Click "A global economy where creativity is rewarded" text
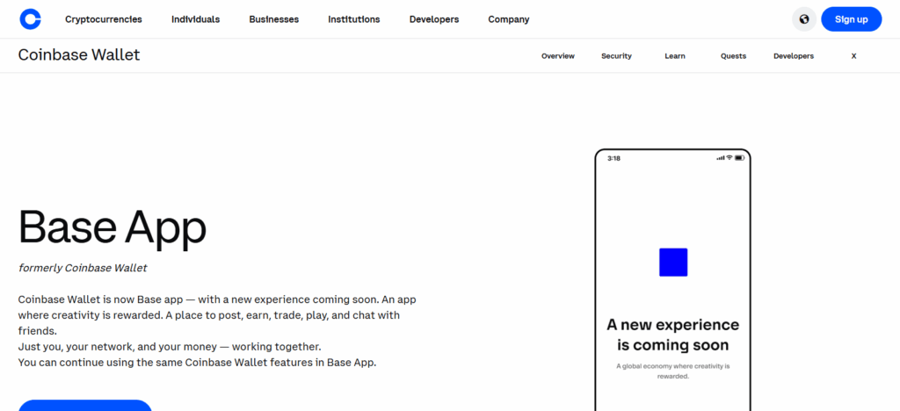Image resolution: width=900 pixels, height=411 pixels. (672, 371)
